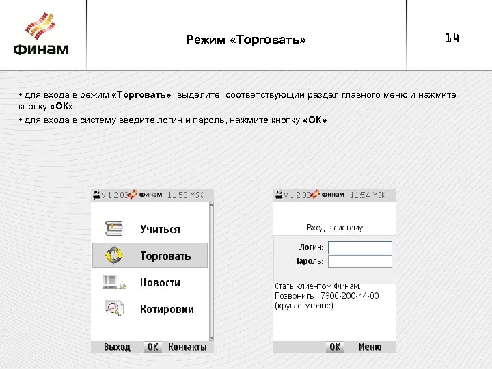The image size is (492, 369).
Task: Click the Финам logo in slide header
Action: (x=41, y=34)
